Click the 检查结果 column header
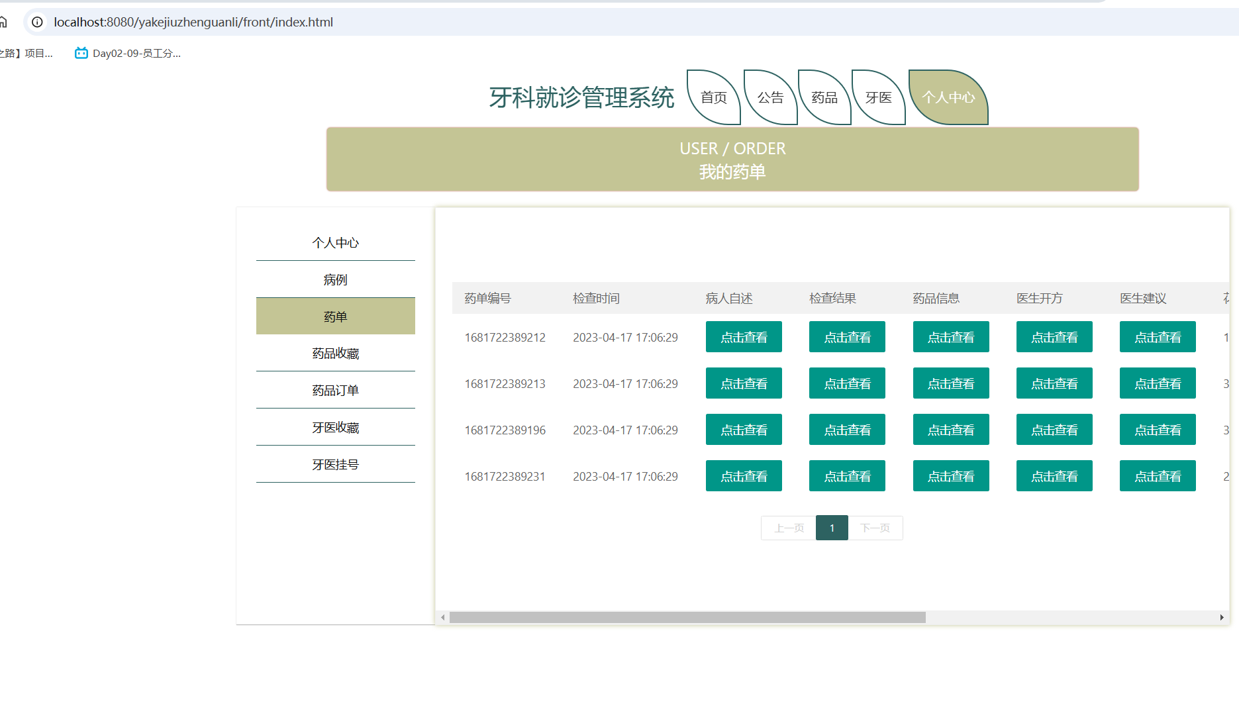Image resolution: width=1239 pixels, height=725 pixels. pyautogui.click(x=833, y=298)
